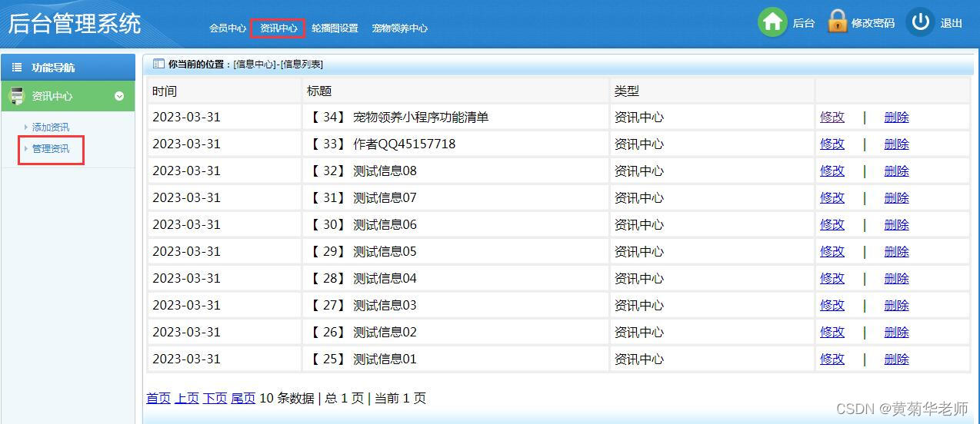980x424 pixels.
Task: Click 修改 for 测试信息08
Action: [832, 171]
